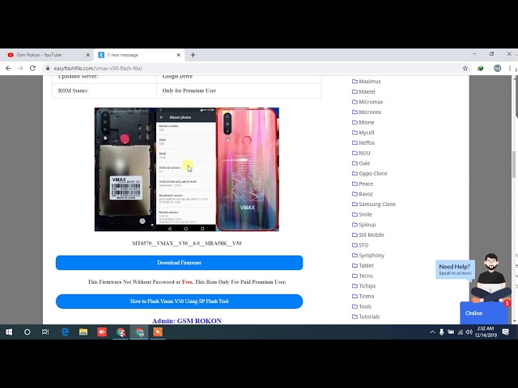
Task: Launch Microsoft Edge from taskbar
Action: click(x=65, y=332)
